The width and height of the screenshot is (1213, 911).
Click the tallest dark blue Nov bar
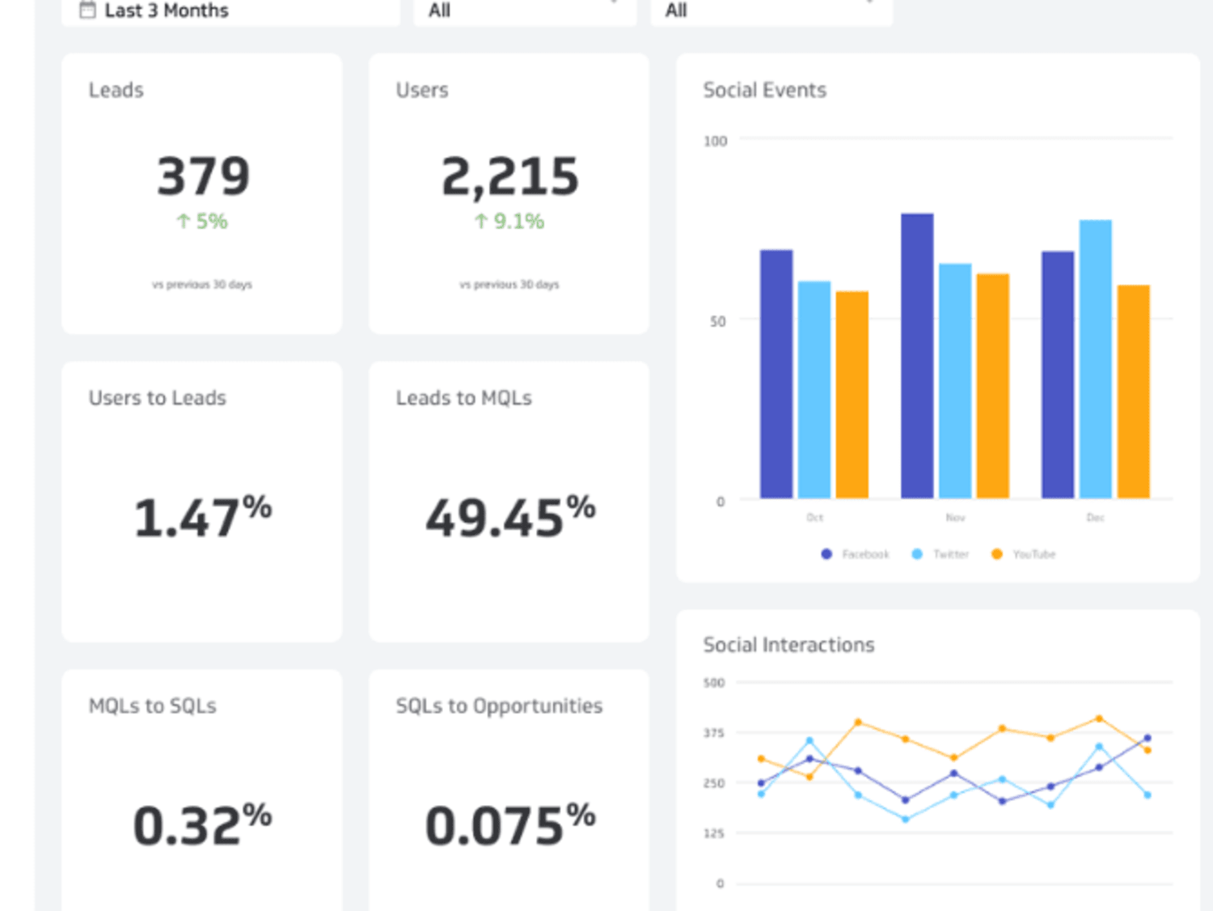click(x=917, y=356)
